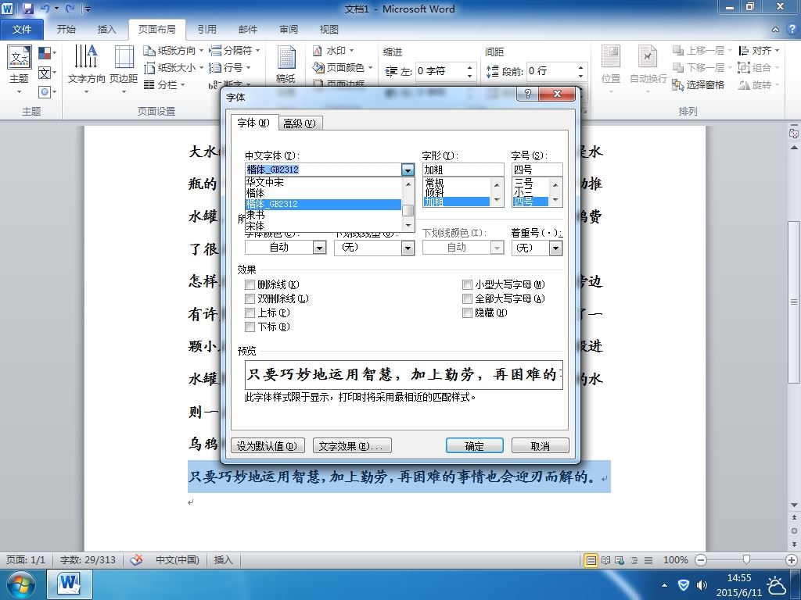Open Word Help question mark icon
Screen dimensions: 801x600
point(792,30)
